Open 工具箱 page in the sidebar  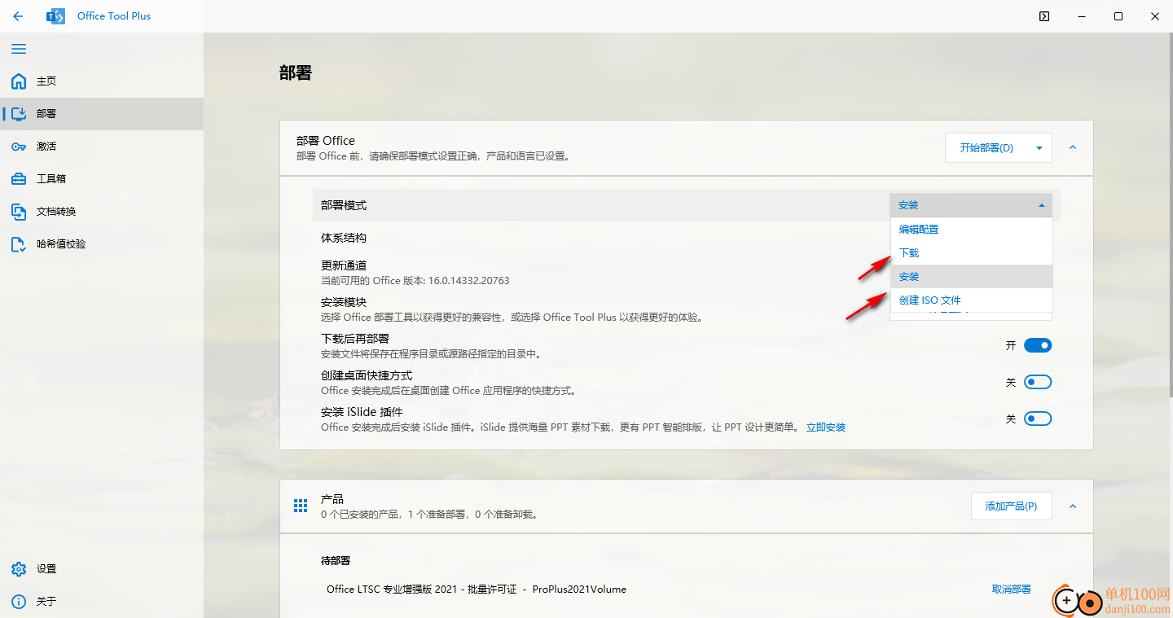(x=102, y=179)
